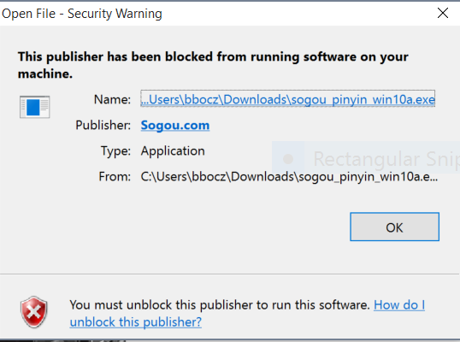The width and height of the screenshot is (460, 342).
Task: Select the "Application" type value
Action: pos(173,151)
